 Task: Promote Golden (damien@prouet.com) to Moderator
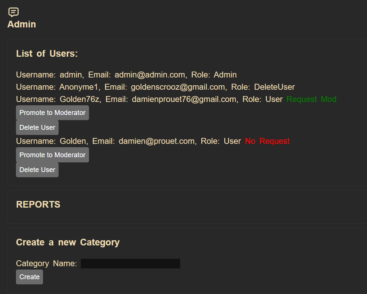(x=52, y=155)
